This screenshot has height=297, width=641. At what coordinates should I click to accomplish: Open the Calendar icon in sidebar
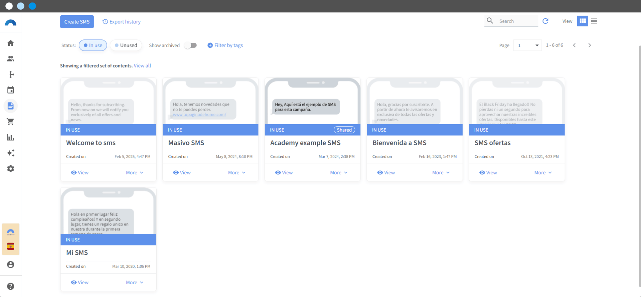click(x=11, y=90)
